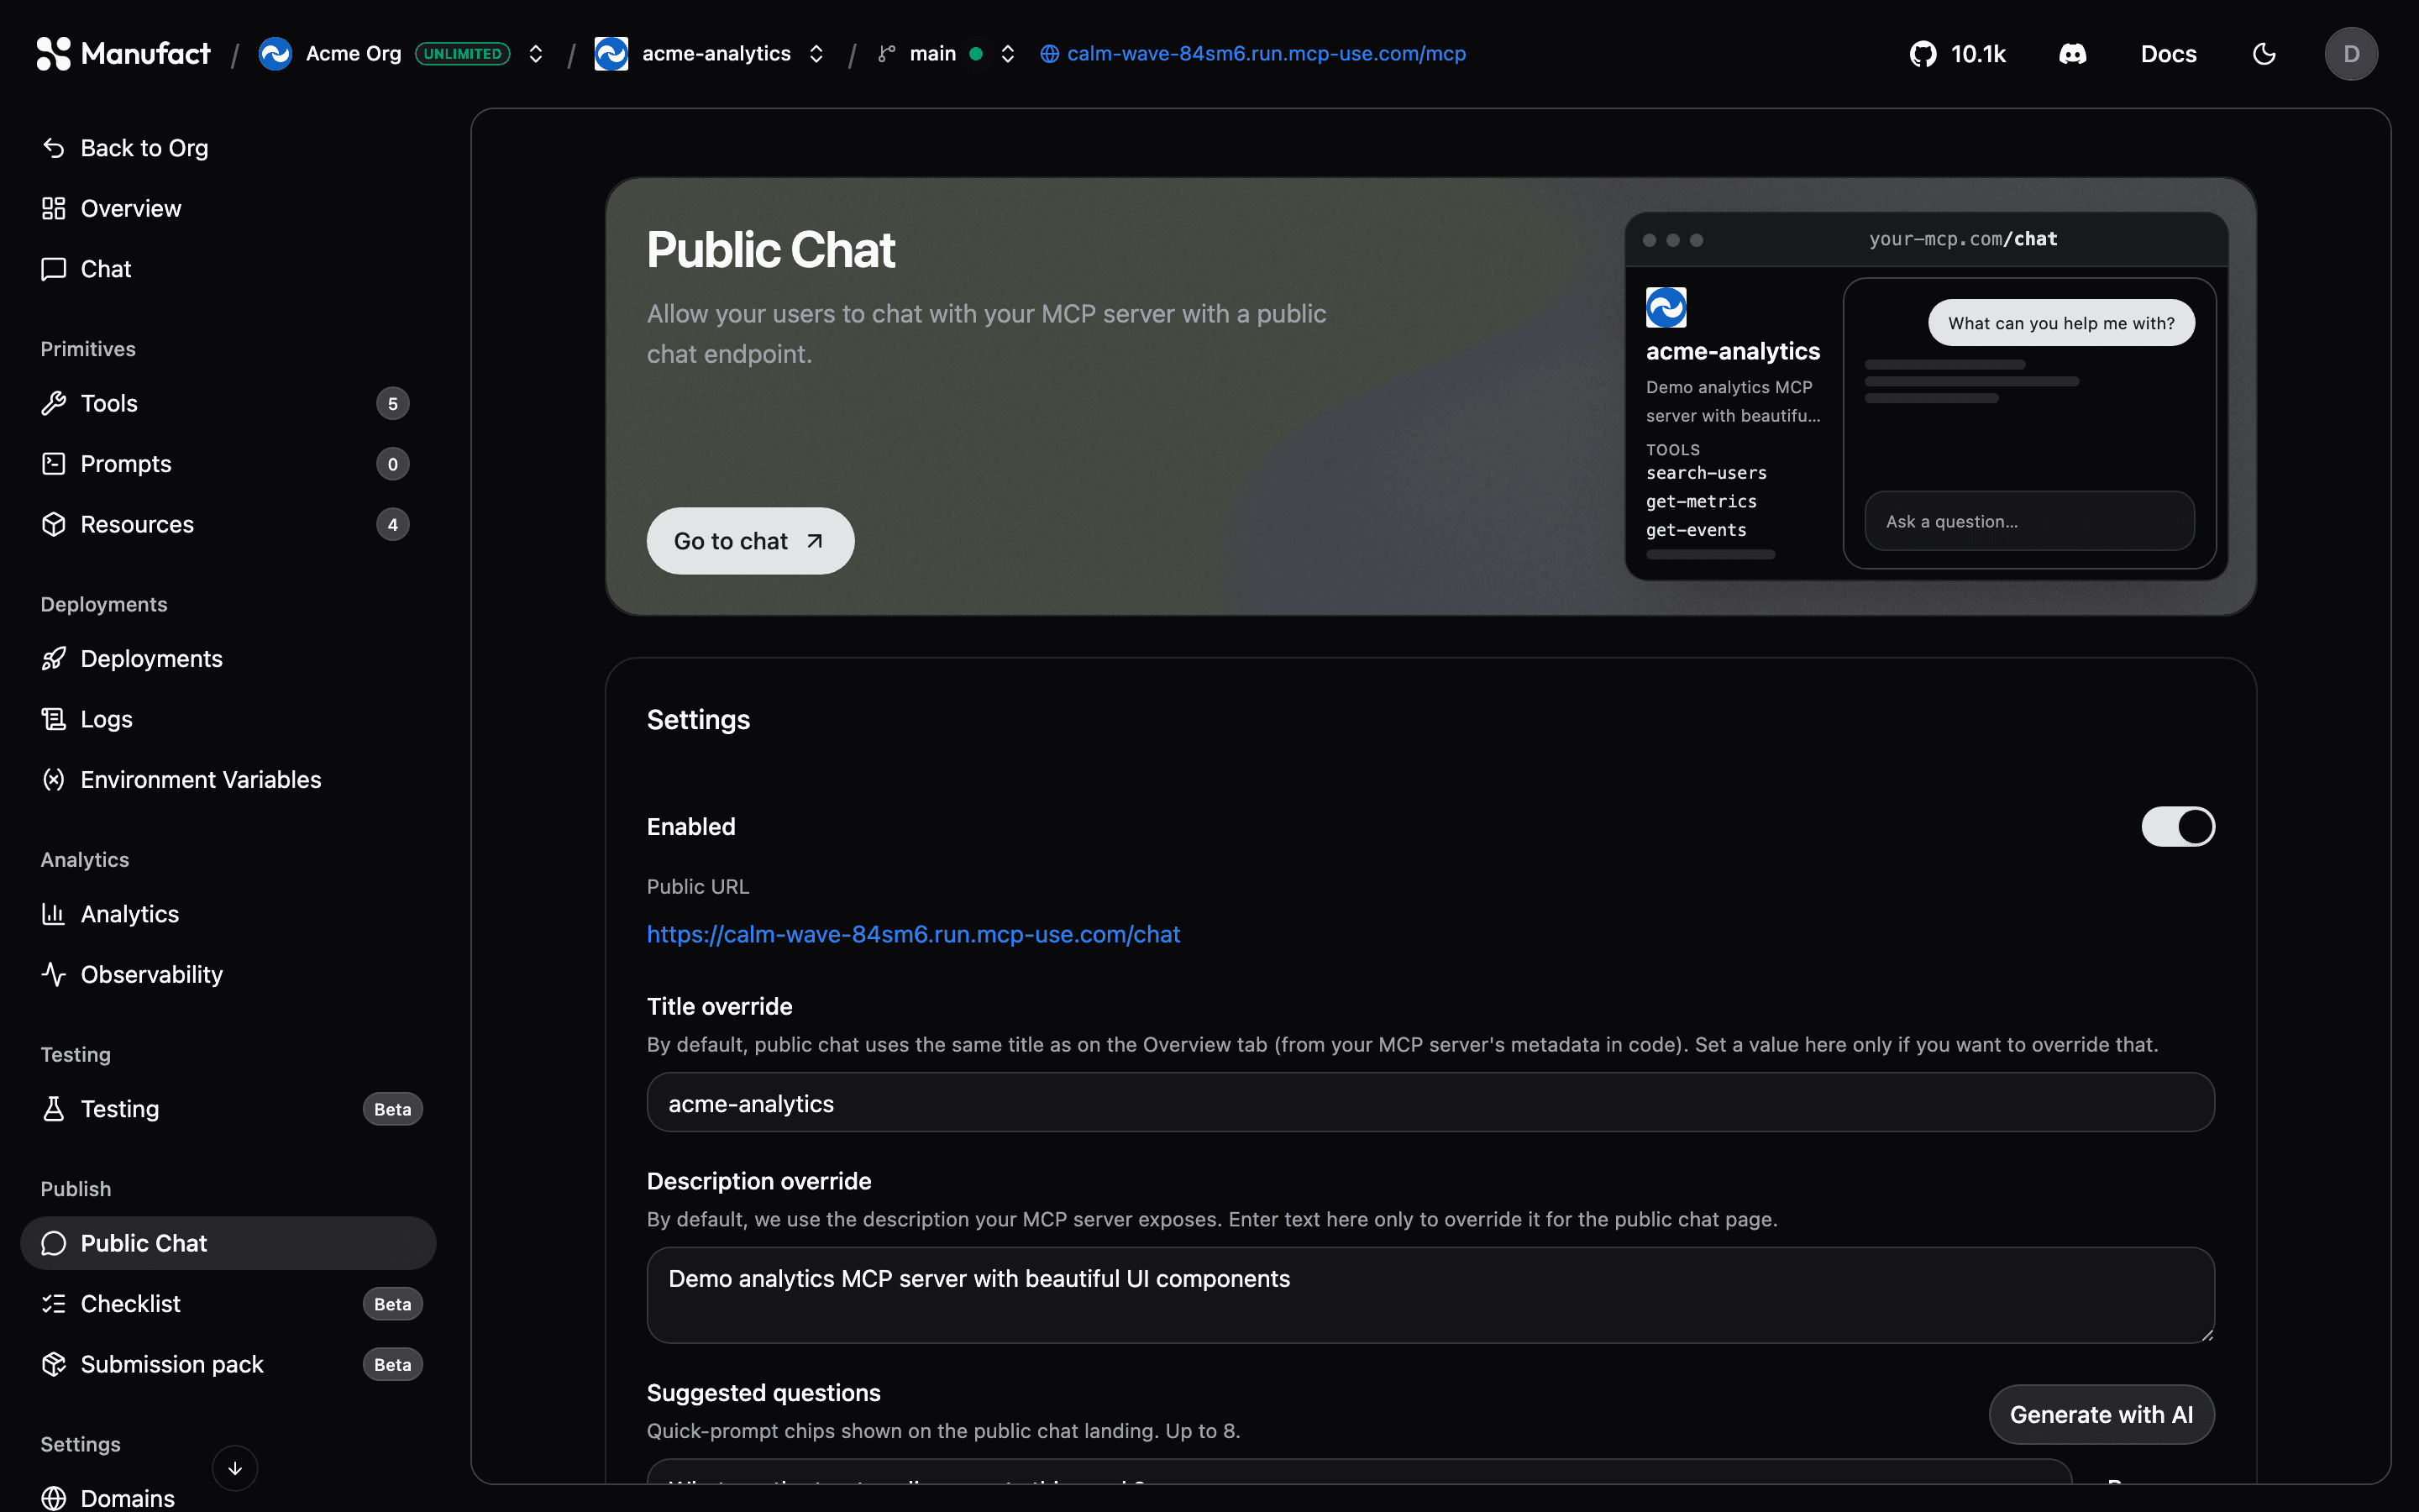
Task: Click the Description override text area
Action: (x=1430, y=1295)
